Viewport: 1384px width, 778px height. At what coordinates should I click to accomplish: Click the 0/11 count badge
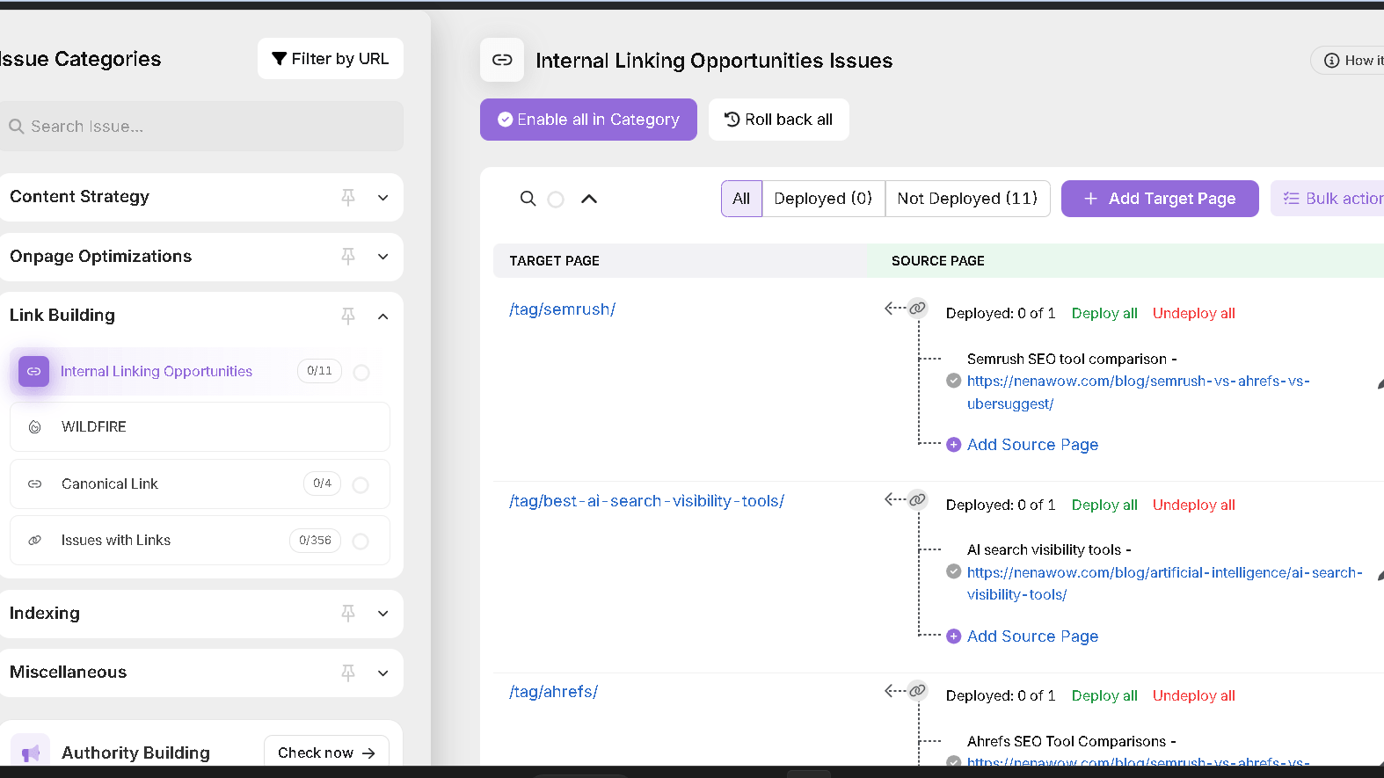click(319, 371)
